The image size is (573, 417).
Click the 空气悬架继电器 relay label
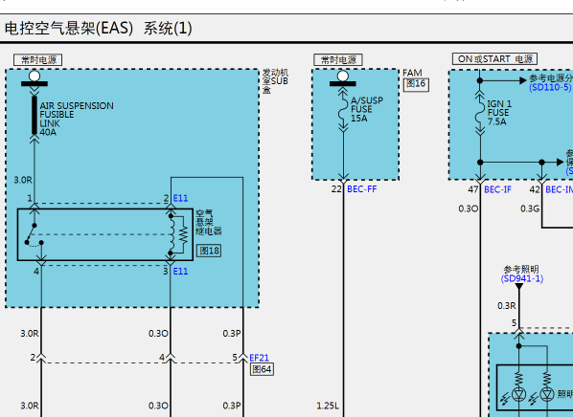click(209, 222)
